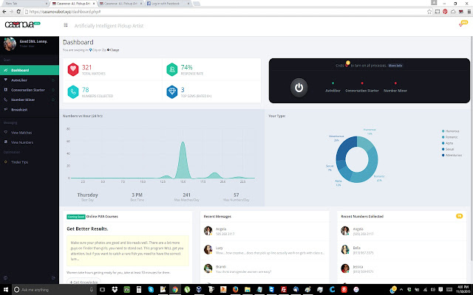This screenshot has width=473, height=295.
Task: Open Chrome from the taskbar
Action: tap(175, 290)
